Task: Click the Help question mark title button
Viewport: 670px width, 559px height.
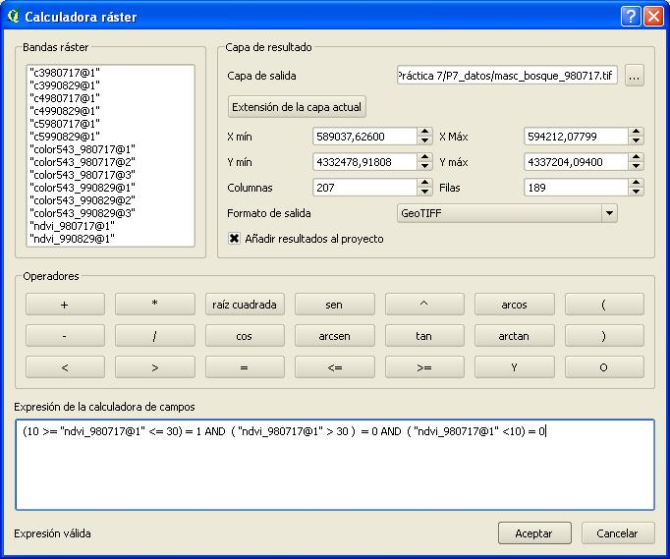Action: coord(632,16)
